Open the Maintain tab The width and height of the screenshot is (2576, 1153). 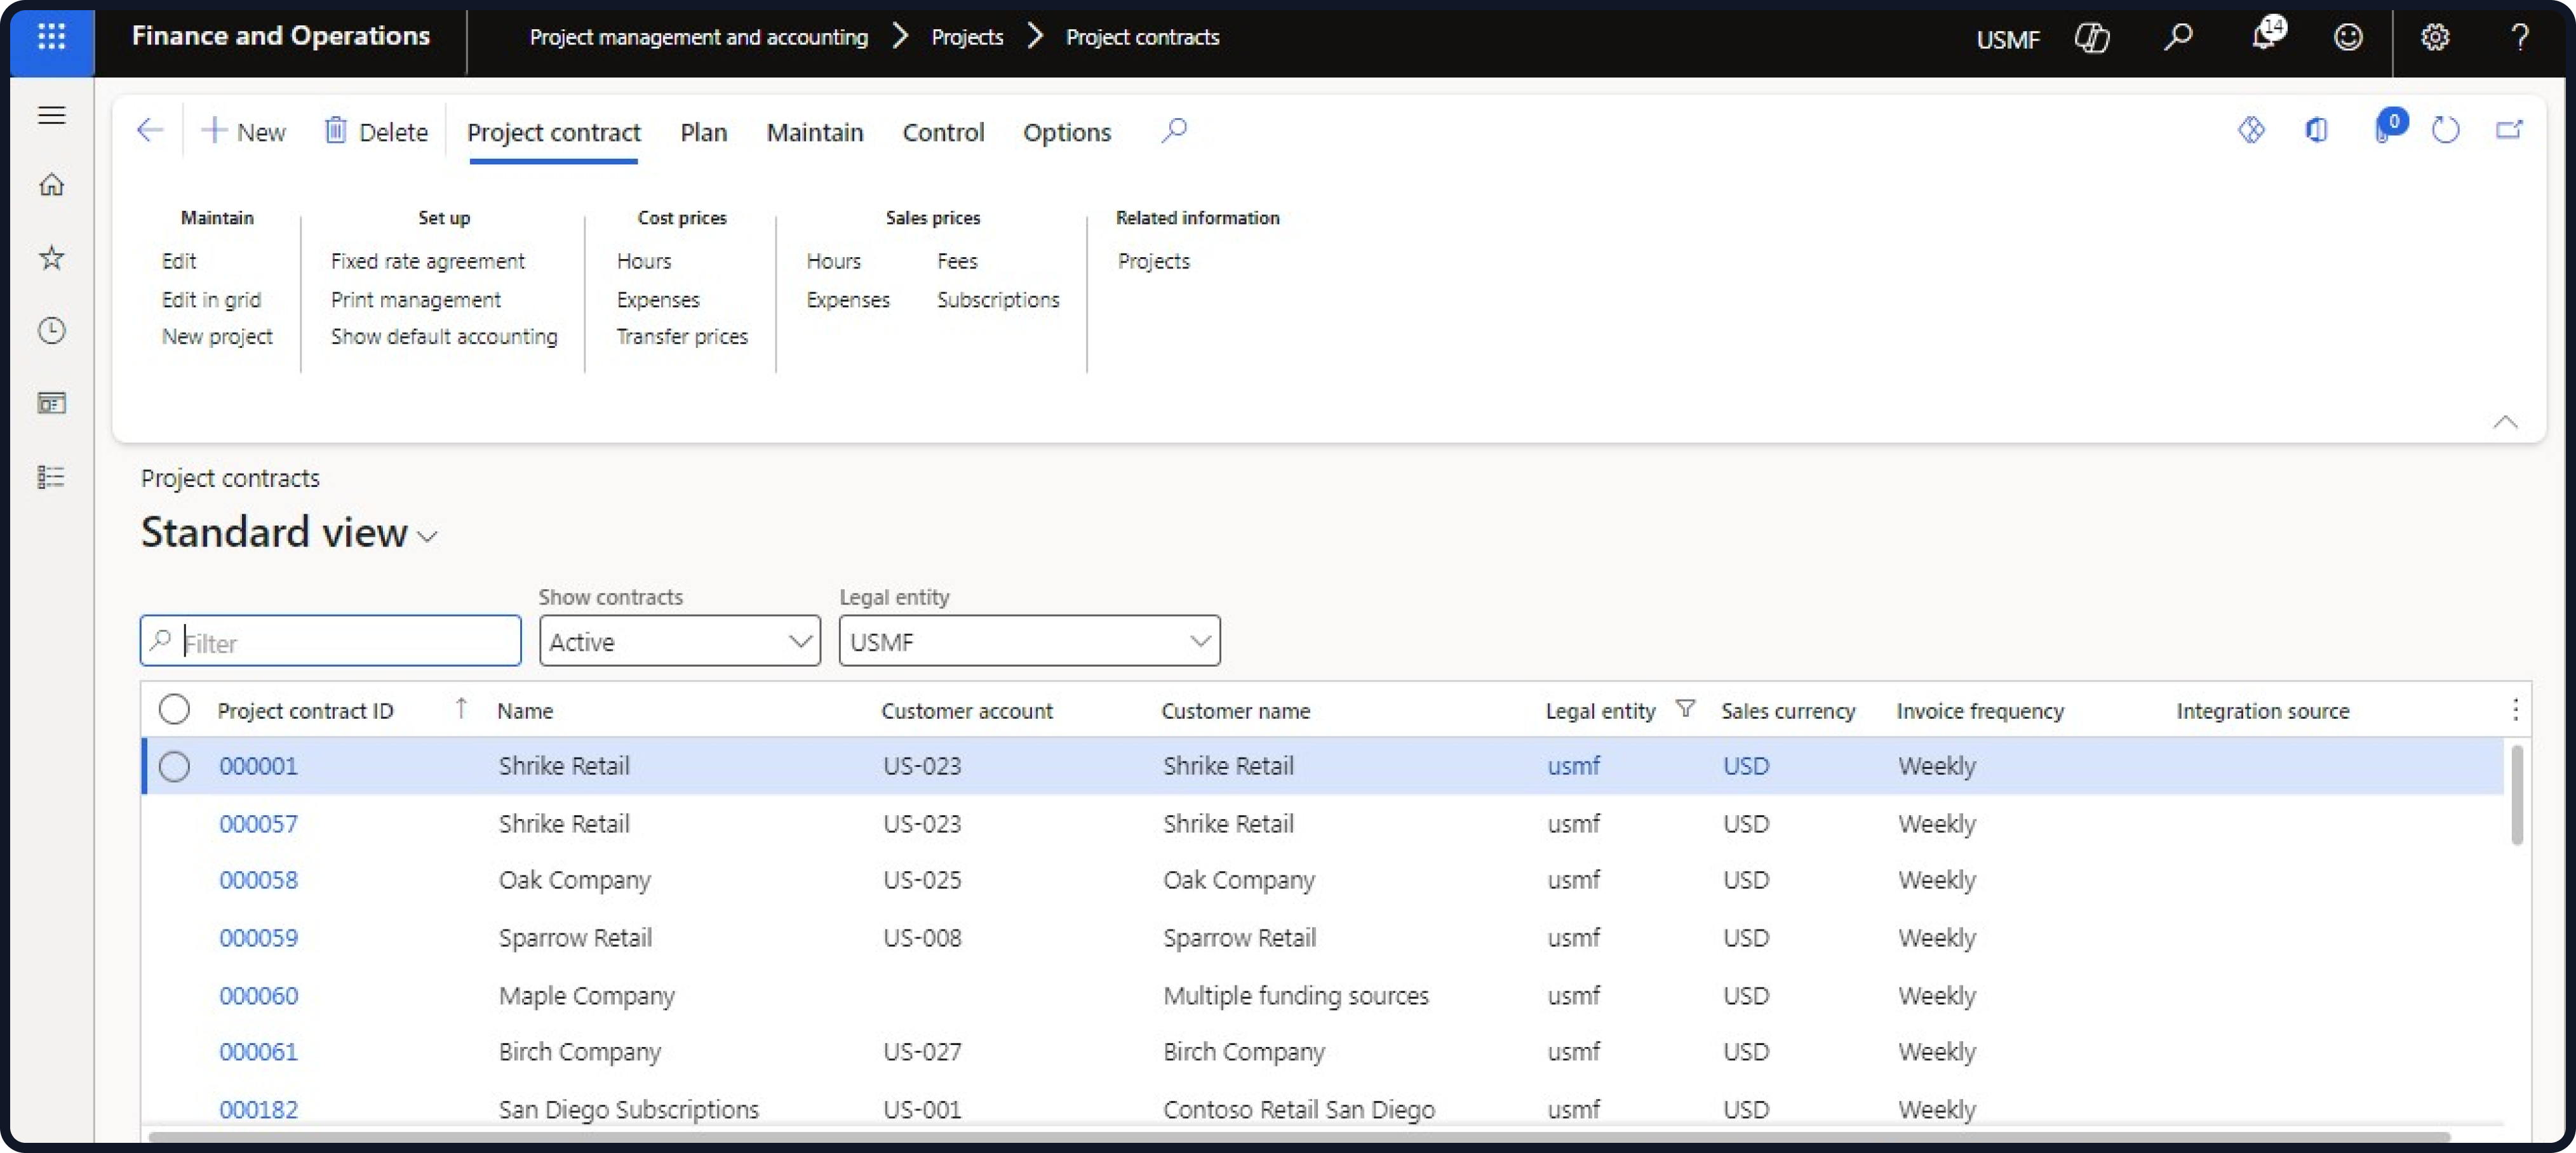[814, 132]
